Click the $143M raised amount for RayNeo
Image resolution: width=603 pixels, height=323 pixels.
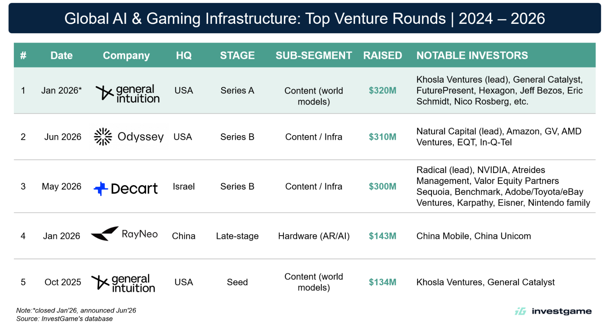[x=382, y=236]
